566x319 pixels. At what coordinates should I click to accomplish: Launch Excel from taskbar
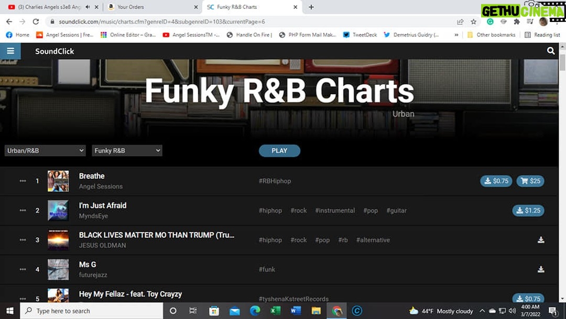pyautogui.click(x=276, y=311)
